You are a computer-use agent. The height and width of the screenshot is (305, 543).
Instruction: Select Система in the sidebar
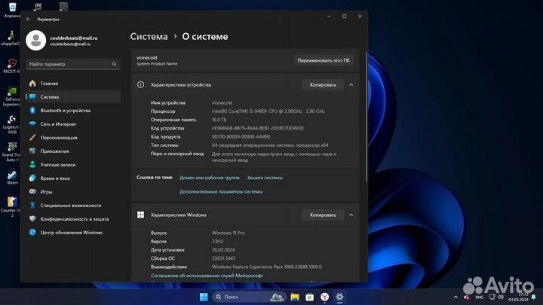coord(73,97)
